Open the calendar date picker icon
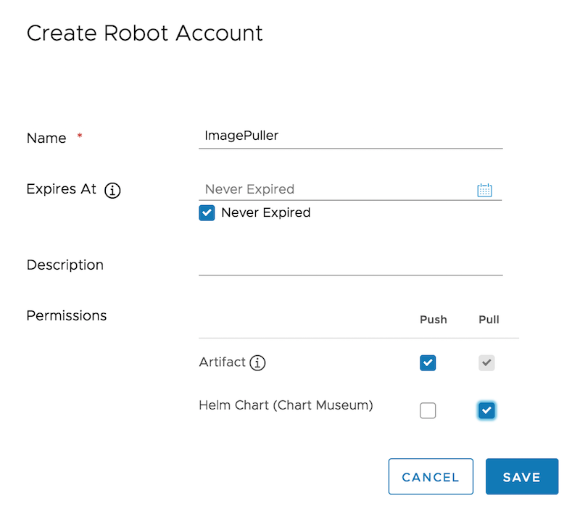Image resolution: width=580 pixels, height=514 pixels. coord(484,190)
